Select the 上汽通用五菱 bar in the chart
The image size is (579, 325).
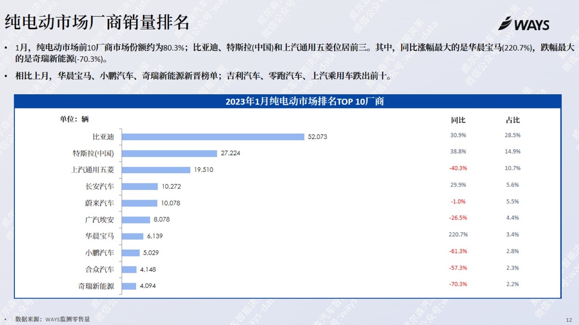156,170
